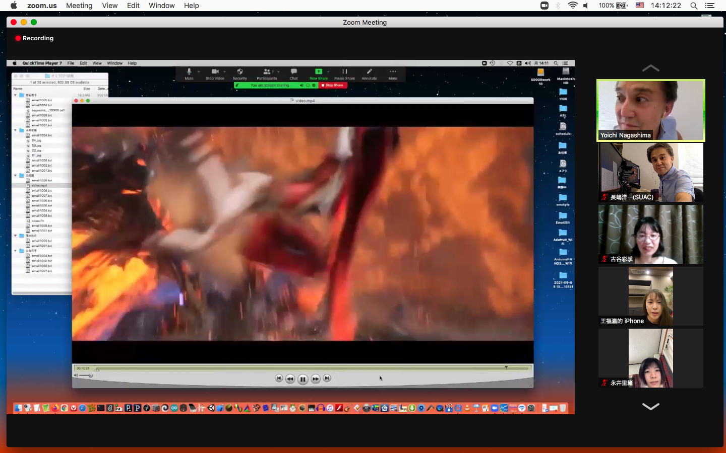Click the red Stop Share button
This screenshot has width=726, height=453.
point(333,86)
